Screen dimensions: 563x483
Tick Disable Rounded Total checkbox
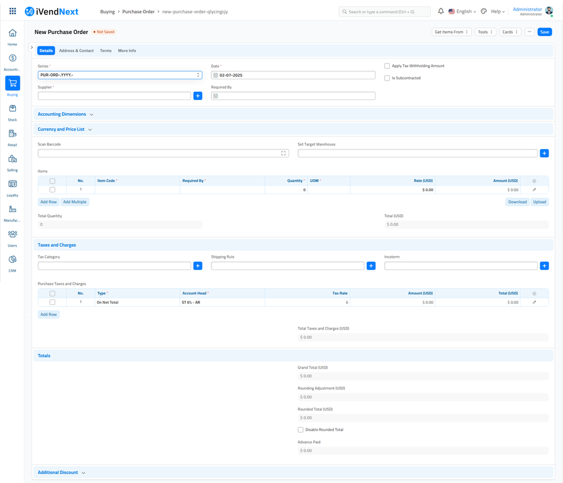[x=301, y=430]
